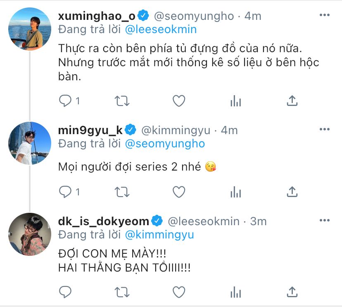View analytics for xuminghao_o's tweet
This screenshot has width=342, height=308.
(235, 101)
